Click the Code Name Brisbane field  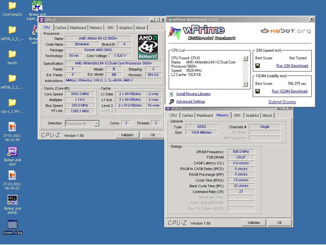pos(82,44)
